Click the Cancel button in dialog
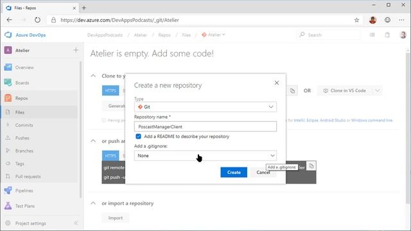411x231 pixels. [263, 173]
